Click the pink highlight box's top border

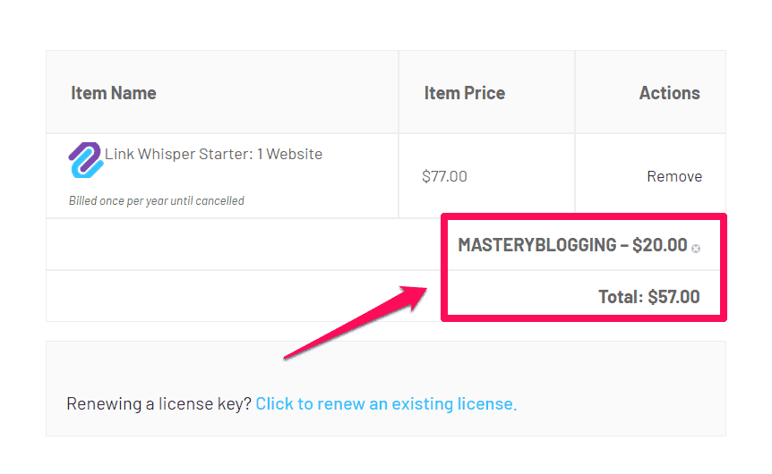click(x=582, y=216)
